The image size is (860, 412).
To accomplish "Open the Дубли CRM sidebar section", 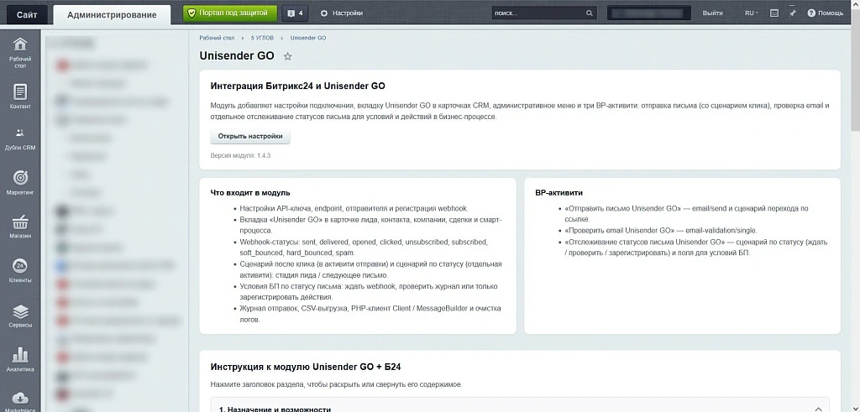I will [20, 138].
